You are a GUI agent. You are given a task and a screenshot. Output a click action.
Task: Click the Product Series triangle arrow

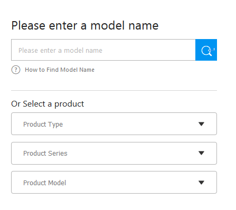coord(201,153)
